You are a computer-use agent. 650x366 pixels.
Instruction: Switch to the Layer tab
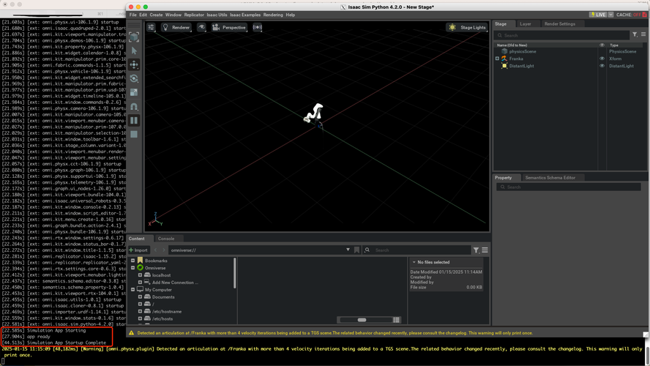[526, 23]
